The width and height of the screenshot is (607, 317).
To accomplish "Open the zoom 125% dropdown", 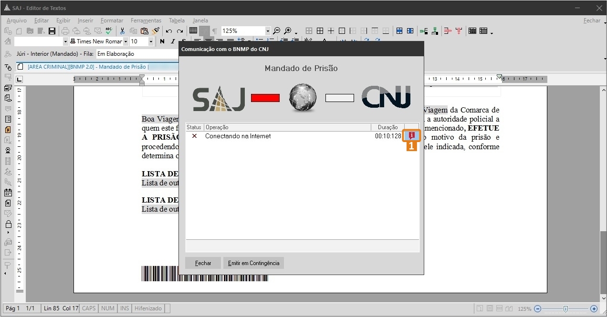I will tap(268, 31).
